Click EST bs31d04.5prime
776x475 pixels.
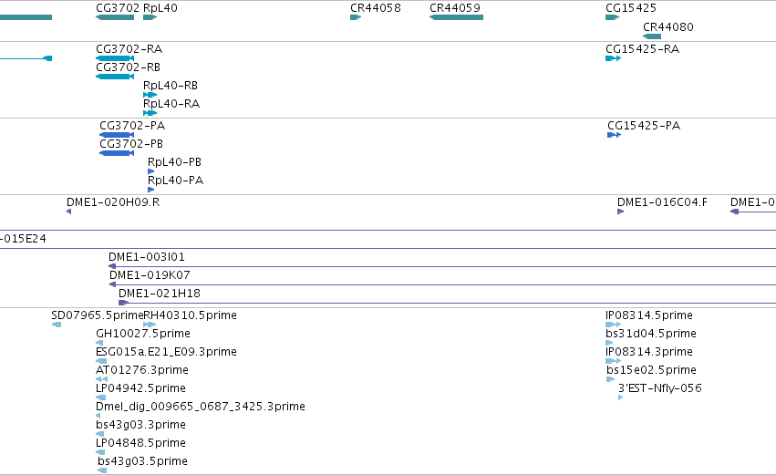[609, 343]
